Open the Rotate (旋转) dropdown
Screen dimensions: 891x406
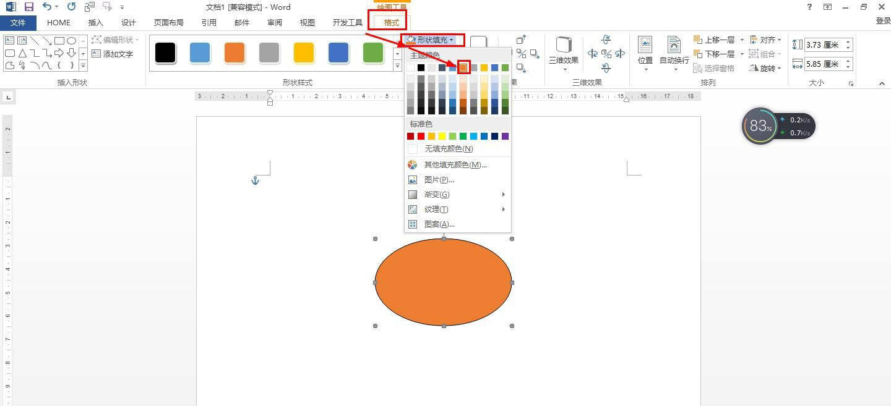pyautogui.click(x=765, y=68)
